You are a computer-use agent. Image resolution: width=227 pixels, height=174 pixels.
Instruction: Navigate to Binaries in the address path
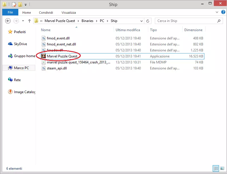click(x=87, y=21)
